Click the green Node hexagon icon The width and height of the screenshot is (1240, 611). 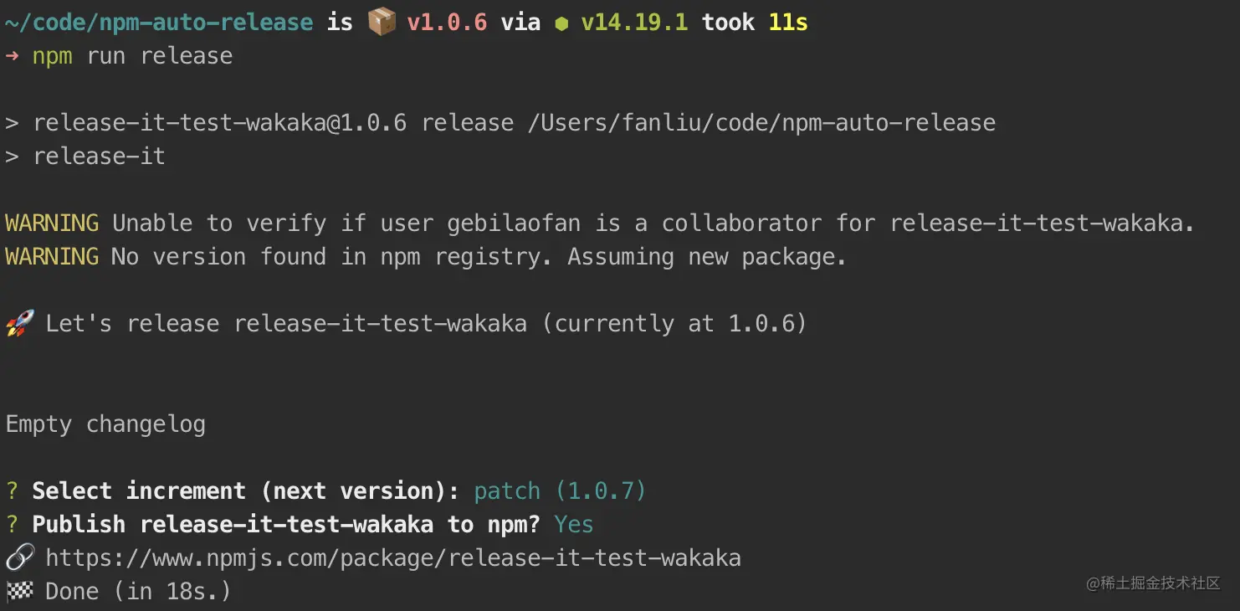(561, 24)
